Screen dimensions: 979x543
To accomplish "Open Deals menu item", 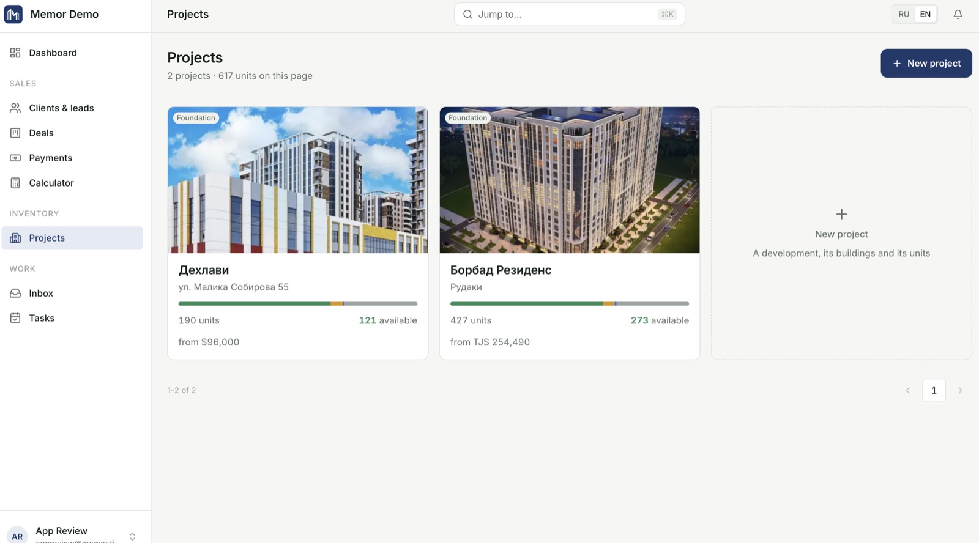I will 72,133.
